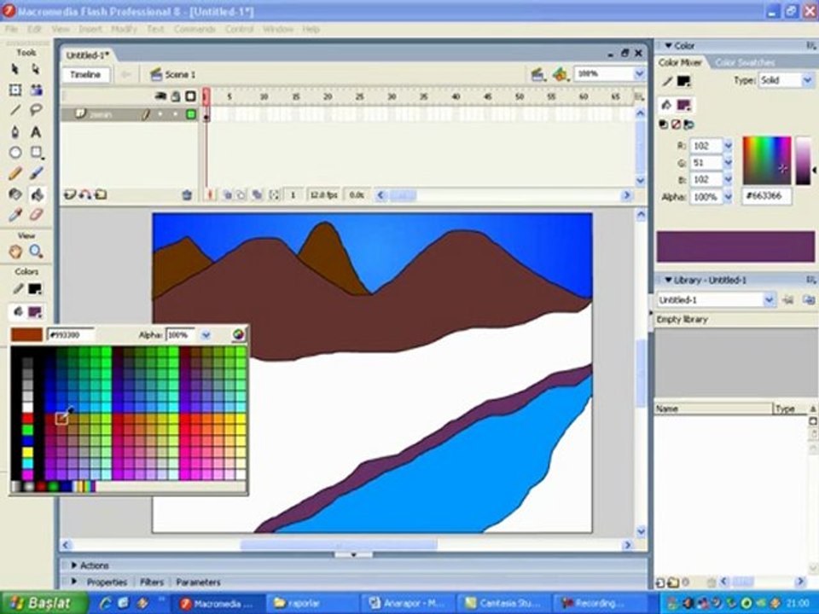819x614 pixels.
Task: Select the Subselection tool
Action: pos(36,69)
